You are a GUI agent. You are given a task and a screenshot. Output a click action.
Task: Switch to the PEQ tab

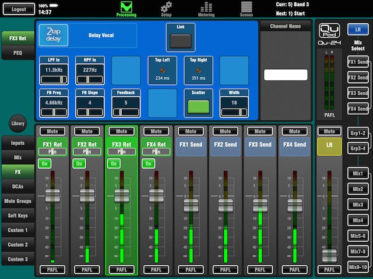point(17,53)
